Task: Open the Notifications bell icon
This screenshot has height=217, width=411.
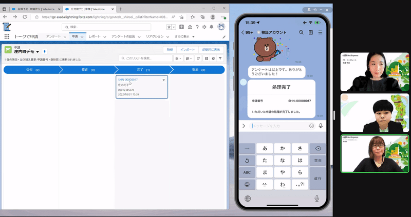Action: click(x=212, y=27)
